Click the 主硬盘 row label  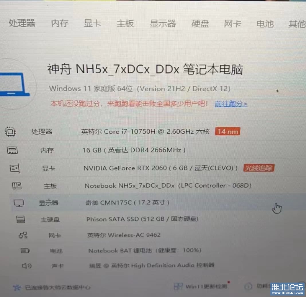click(x=50, y=220)
